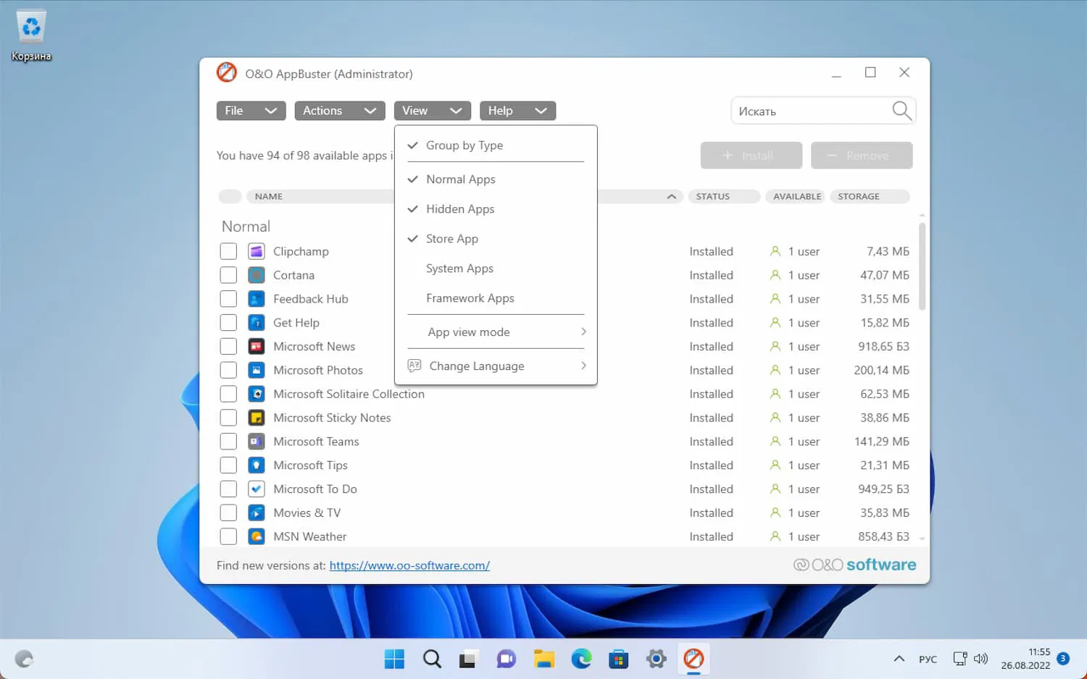Uncheck Hidden Apps in the View menu

click(x=459, y=209)
